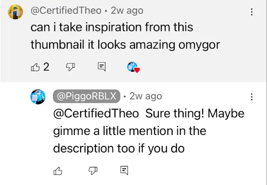This screenshot has width=267, height=185.
Task: Click the text 'can i take inspiration from this'
Action: 112,27
